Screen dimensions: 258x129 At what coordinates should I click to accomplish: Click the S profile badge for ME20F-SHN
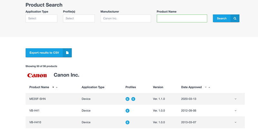pyautogui.click(x=133, y=99)
